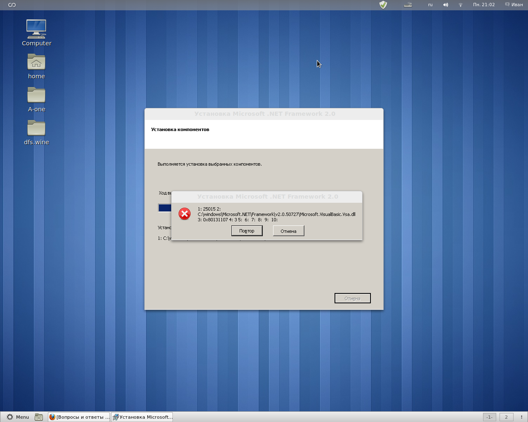Open the network indicator in top panel
The width and height of the screenshot is (528, 422).
pyautogui.click(x=460, y=5)
